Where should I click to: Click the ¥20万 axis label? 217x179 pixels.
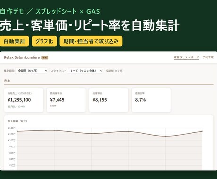tap(12, 165)
